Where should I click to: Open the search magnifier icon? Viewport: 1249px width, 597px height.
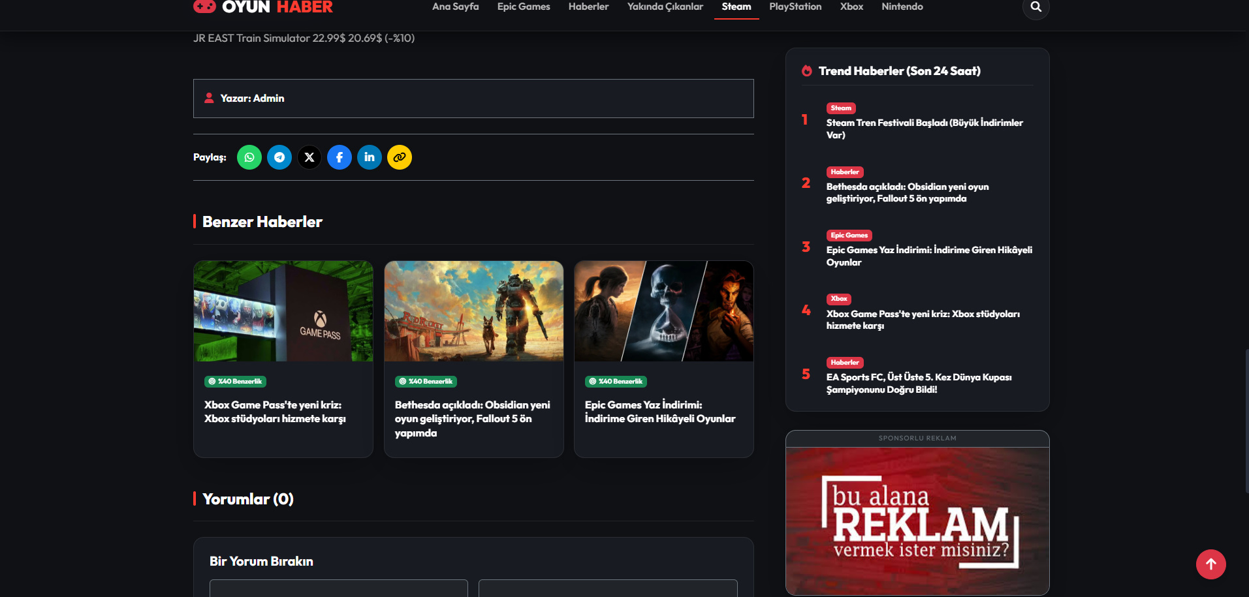(1036, 7)
